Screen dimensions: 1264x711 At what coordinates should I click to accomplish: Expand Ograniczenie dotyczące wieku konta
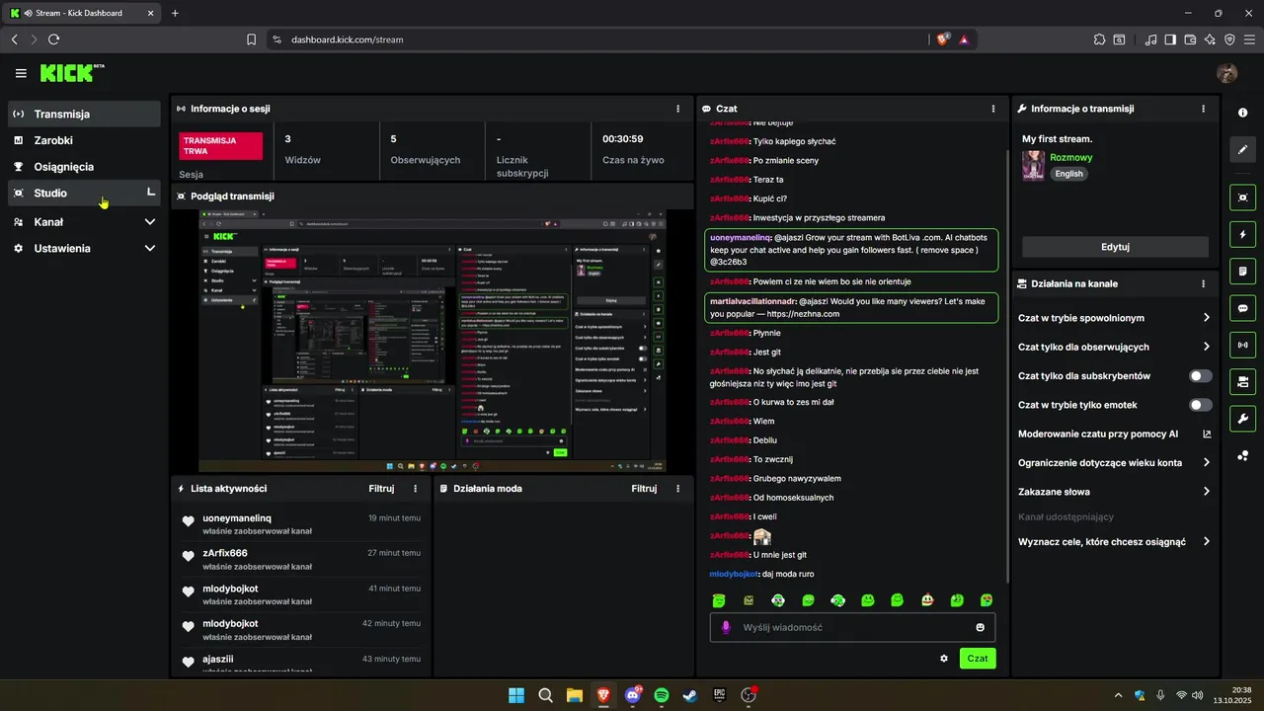1207,462
